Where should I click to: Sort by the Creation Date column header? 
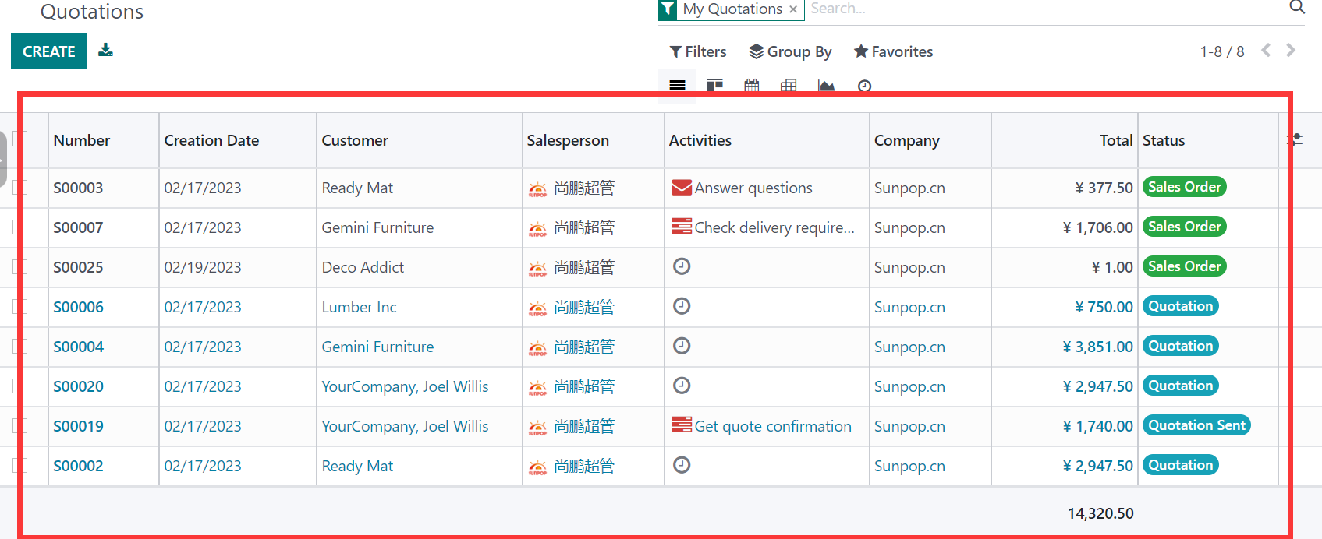coord(211,140)
